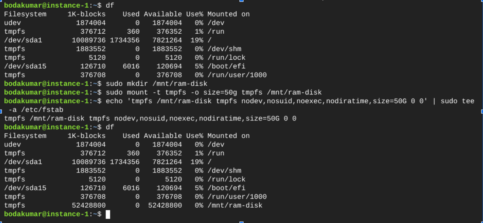Image resolution: width=483 pixels, height=223 pixels.
Task: Click the top-center resize handle of the image frame
Action: [241, 1]
